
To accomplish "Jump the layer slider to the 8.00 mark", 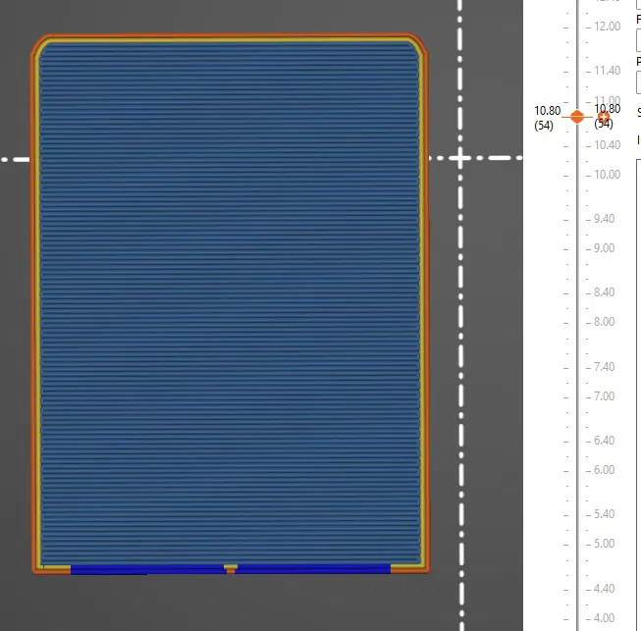I will click(x=605, y=322).
